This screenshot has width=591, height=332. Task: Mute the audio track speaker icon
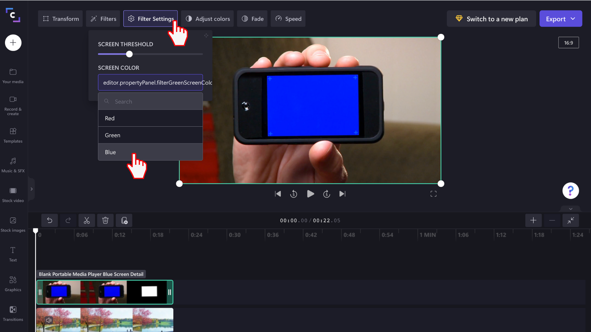click(49, 320)
